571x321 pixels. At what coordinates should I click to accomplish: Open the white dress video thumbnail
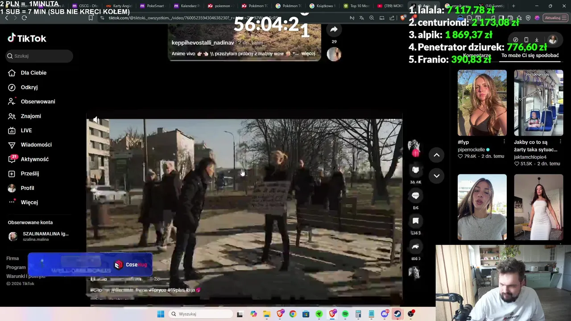click(538, 207)
